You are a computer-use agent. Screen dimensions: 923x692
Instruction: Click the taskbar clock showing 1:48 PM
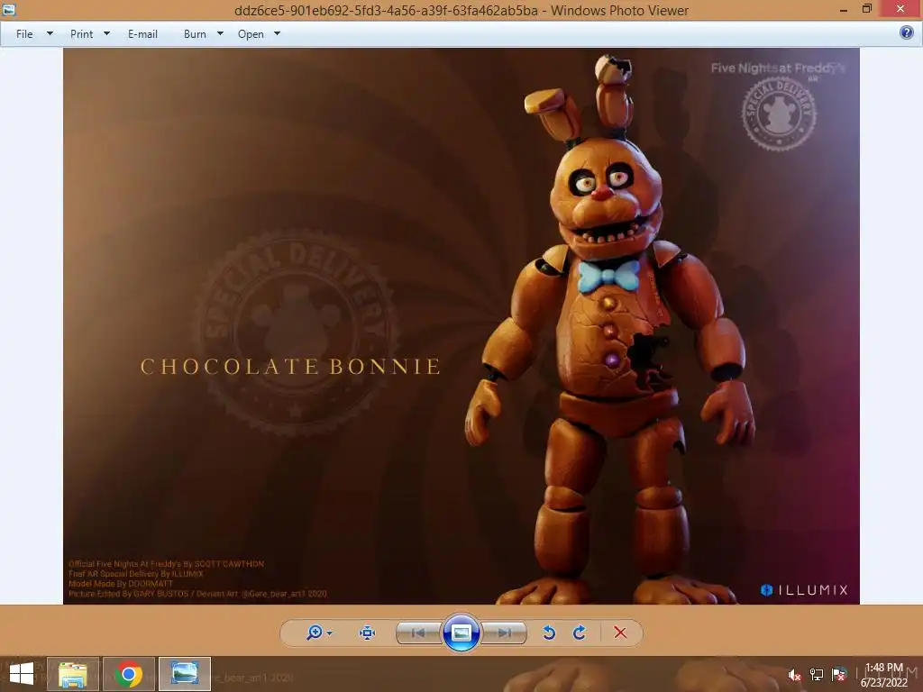point(884,675)
